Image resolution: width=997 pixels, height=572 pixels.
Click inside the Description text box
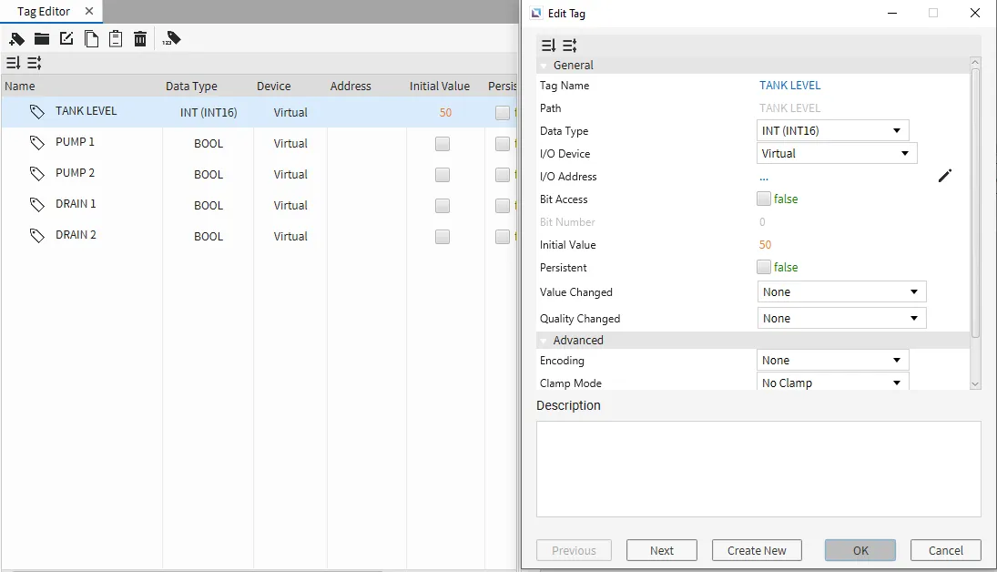click(758, 468)
